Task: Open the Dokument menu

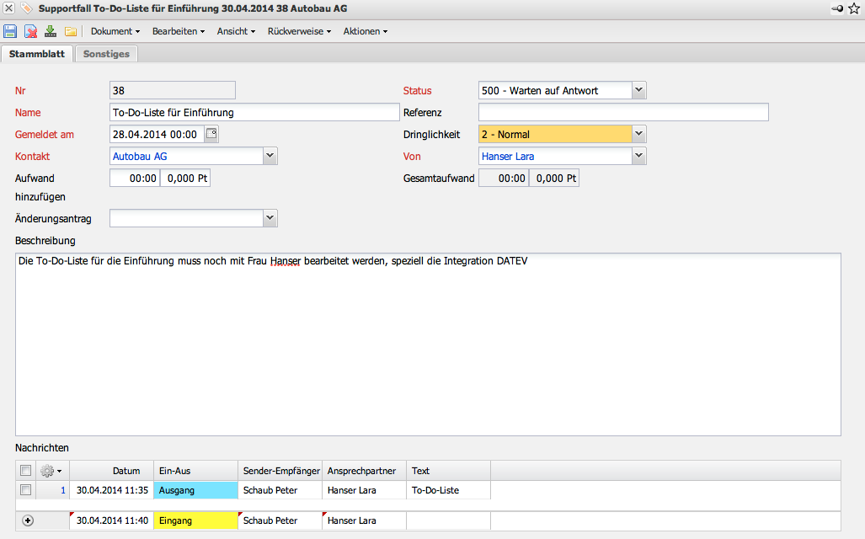Action: [x=115, y=31]
